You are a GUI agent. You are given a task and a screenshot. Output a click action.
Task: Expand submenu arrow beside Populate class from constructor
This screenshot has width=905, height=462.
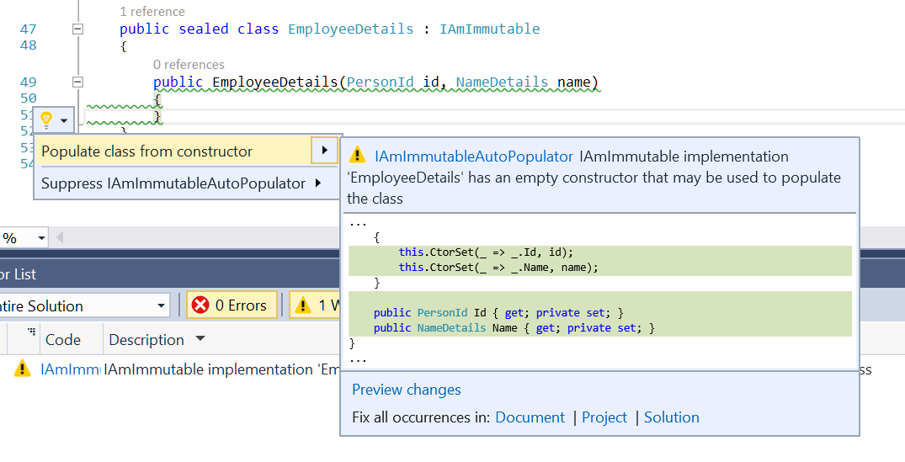[324, 151]
